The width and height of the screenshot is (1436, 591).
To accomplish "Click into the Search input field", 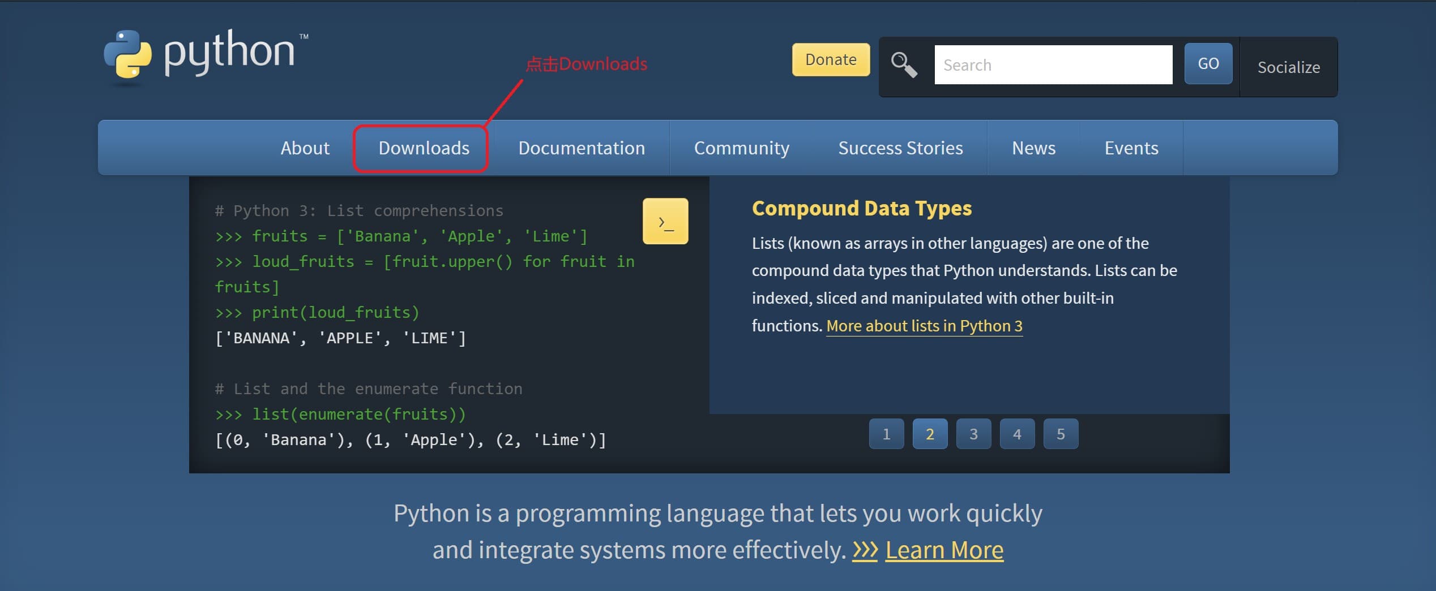I will (1053, 65).
